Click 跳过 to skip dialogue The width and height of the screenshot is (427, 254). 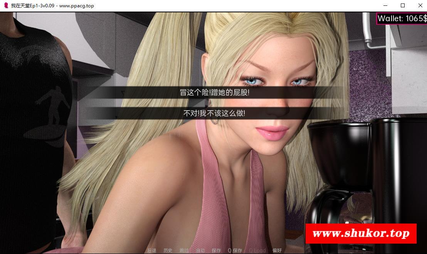(184, 251)
